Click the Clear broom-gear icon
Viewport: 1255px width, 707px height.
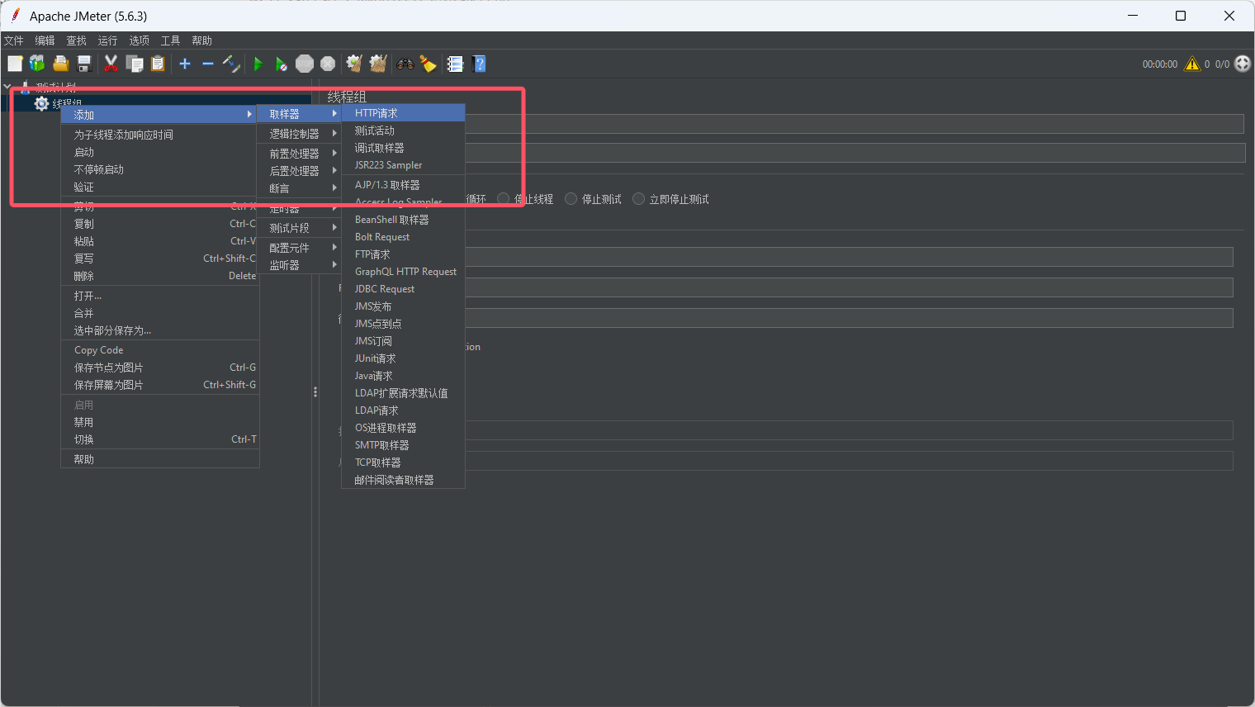coord(354,64)
